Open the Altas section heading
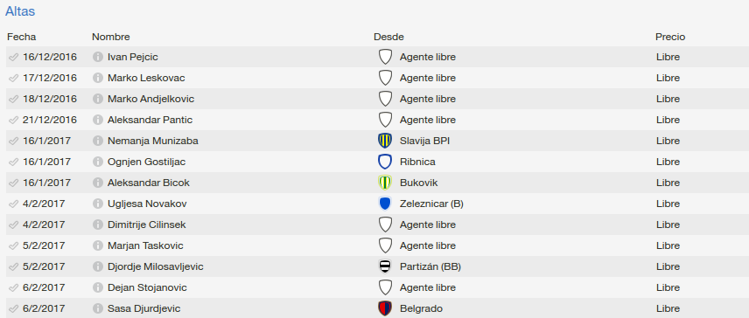This screenshot has width=749, height=318. pos(20,11)
